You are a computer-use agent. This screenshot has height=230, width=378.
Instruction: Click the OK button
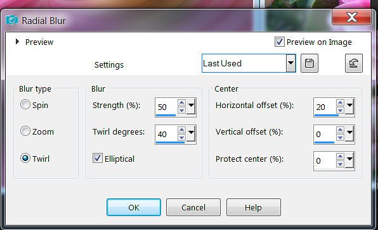tap(134, 207)
